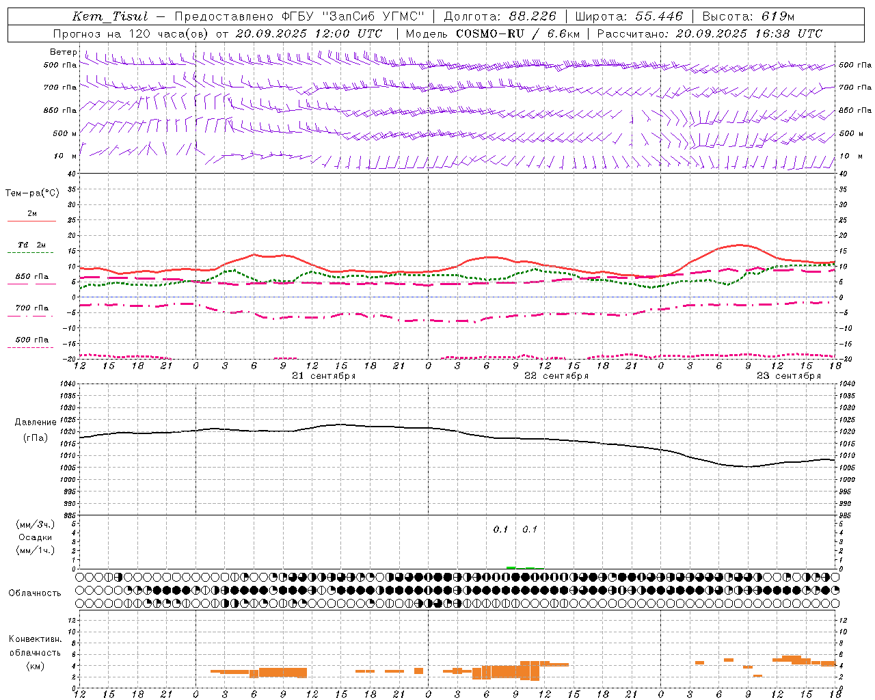Click the 700 гПа entry in temperature legend
Viewport: 875px width, 700px height.
[32, 308]
